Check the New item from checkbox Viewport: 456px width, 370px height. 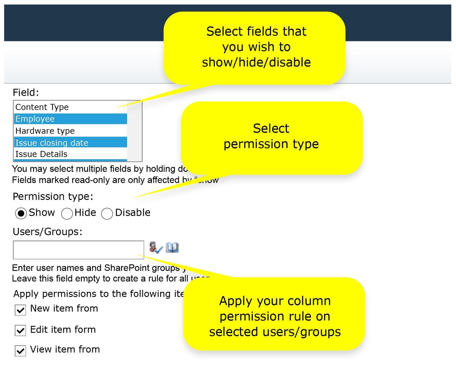tap(20, 310)
